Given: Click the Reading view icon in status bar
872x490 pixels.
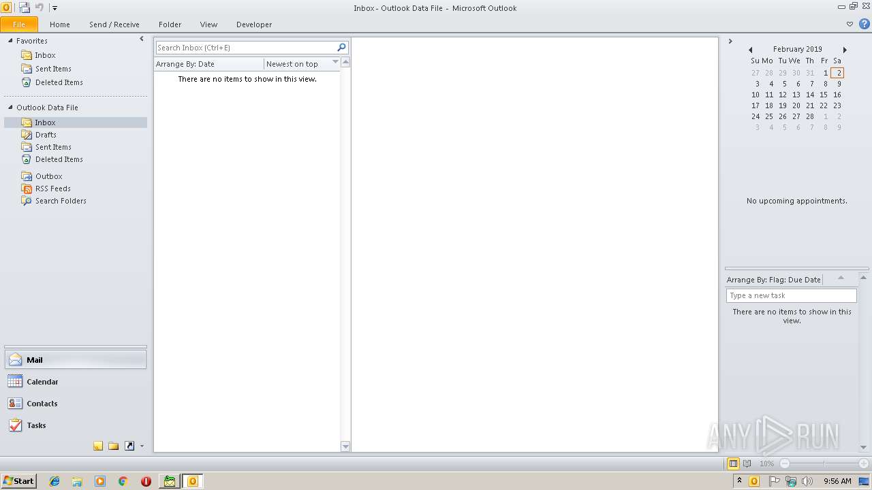Looking at the screenshot, I should 747,463.
